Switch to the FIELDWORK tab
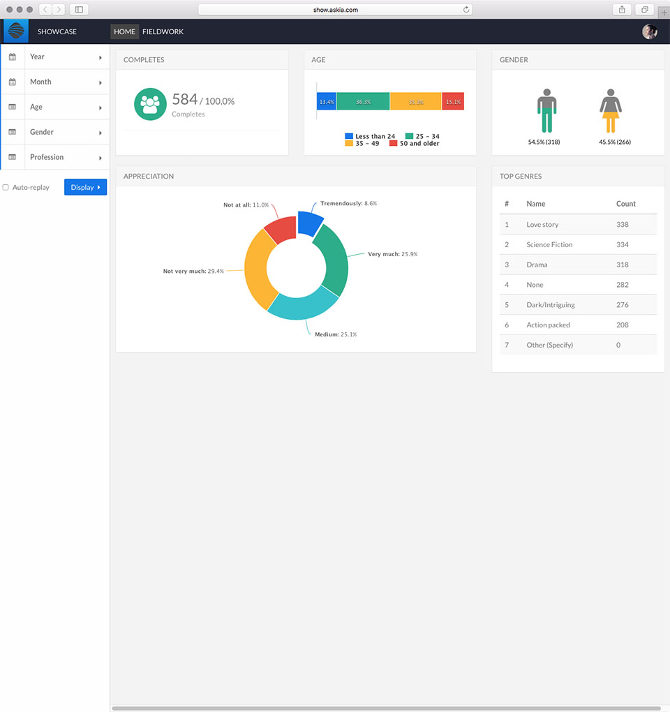Viewport: 670px width, 712px height. [x=163, y=31]
